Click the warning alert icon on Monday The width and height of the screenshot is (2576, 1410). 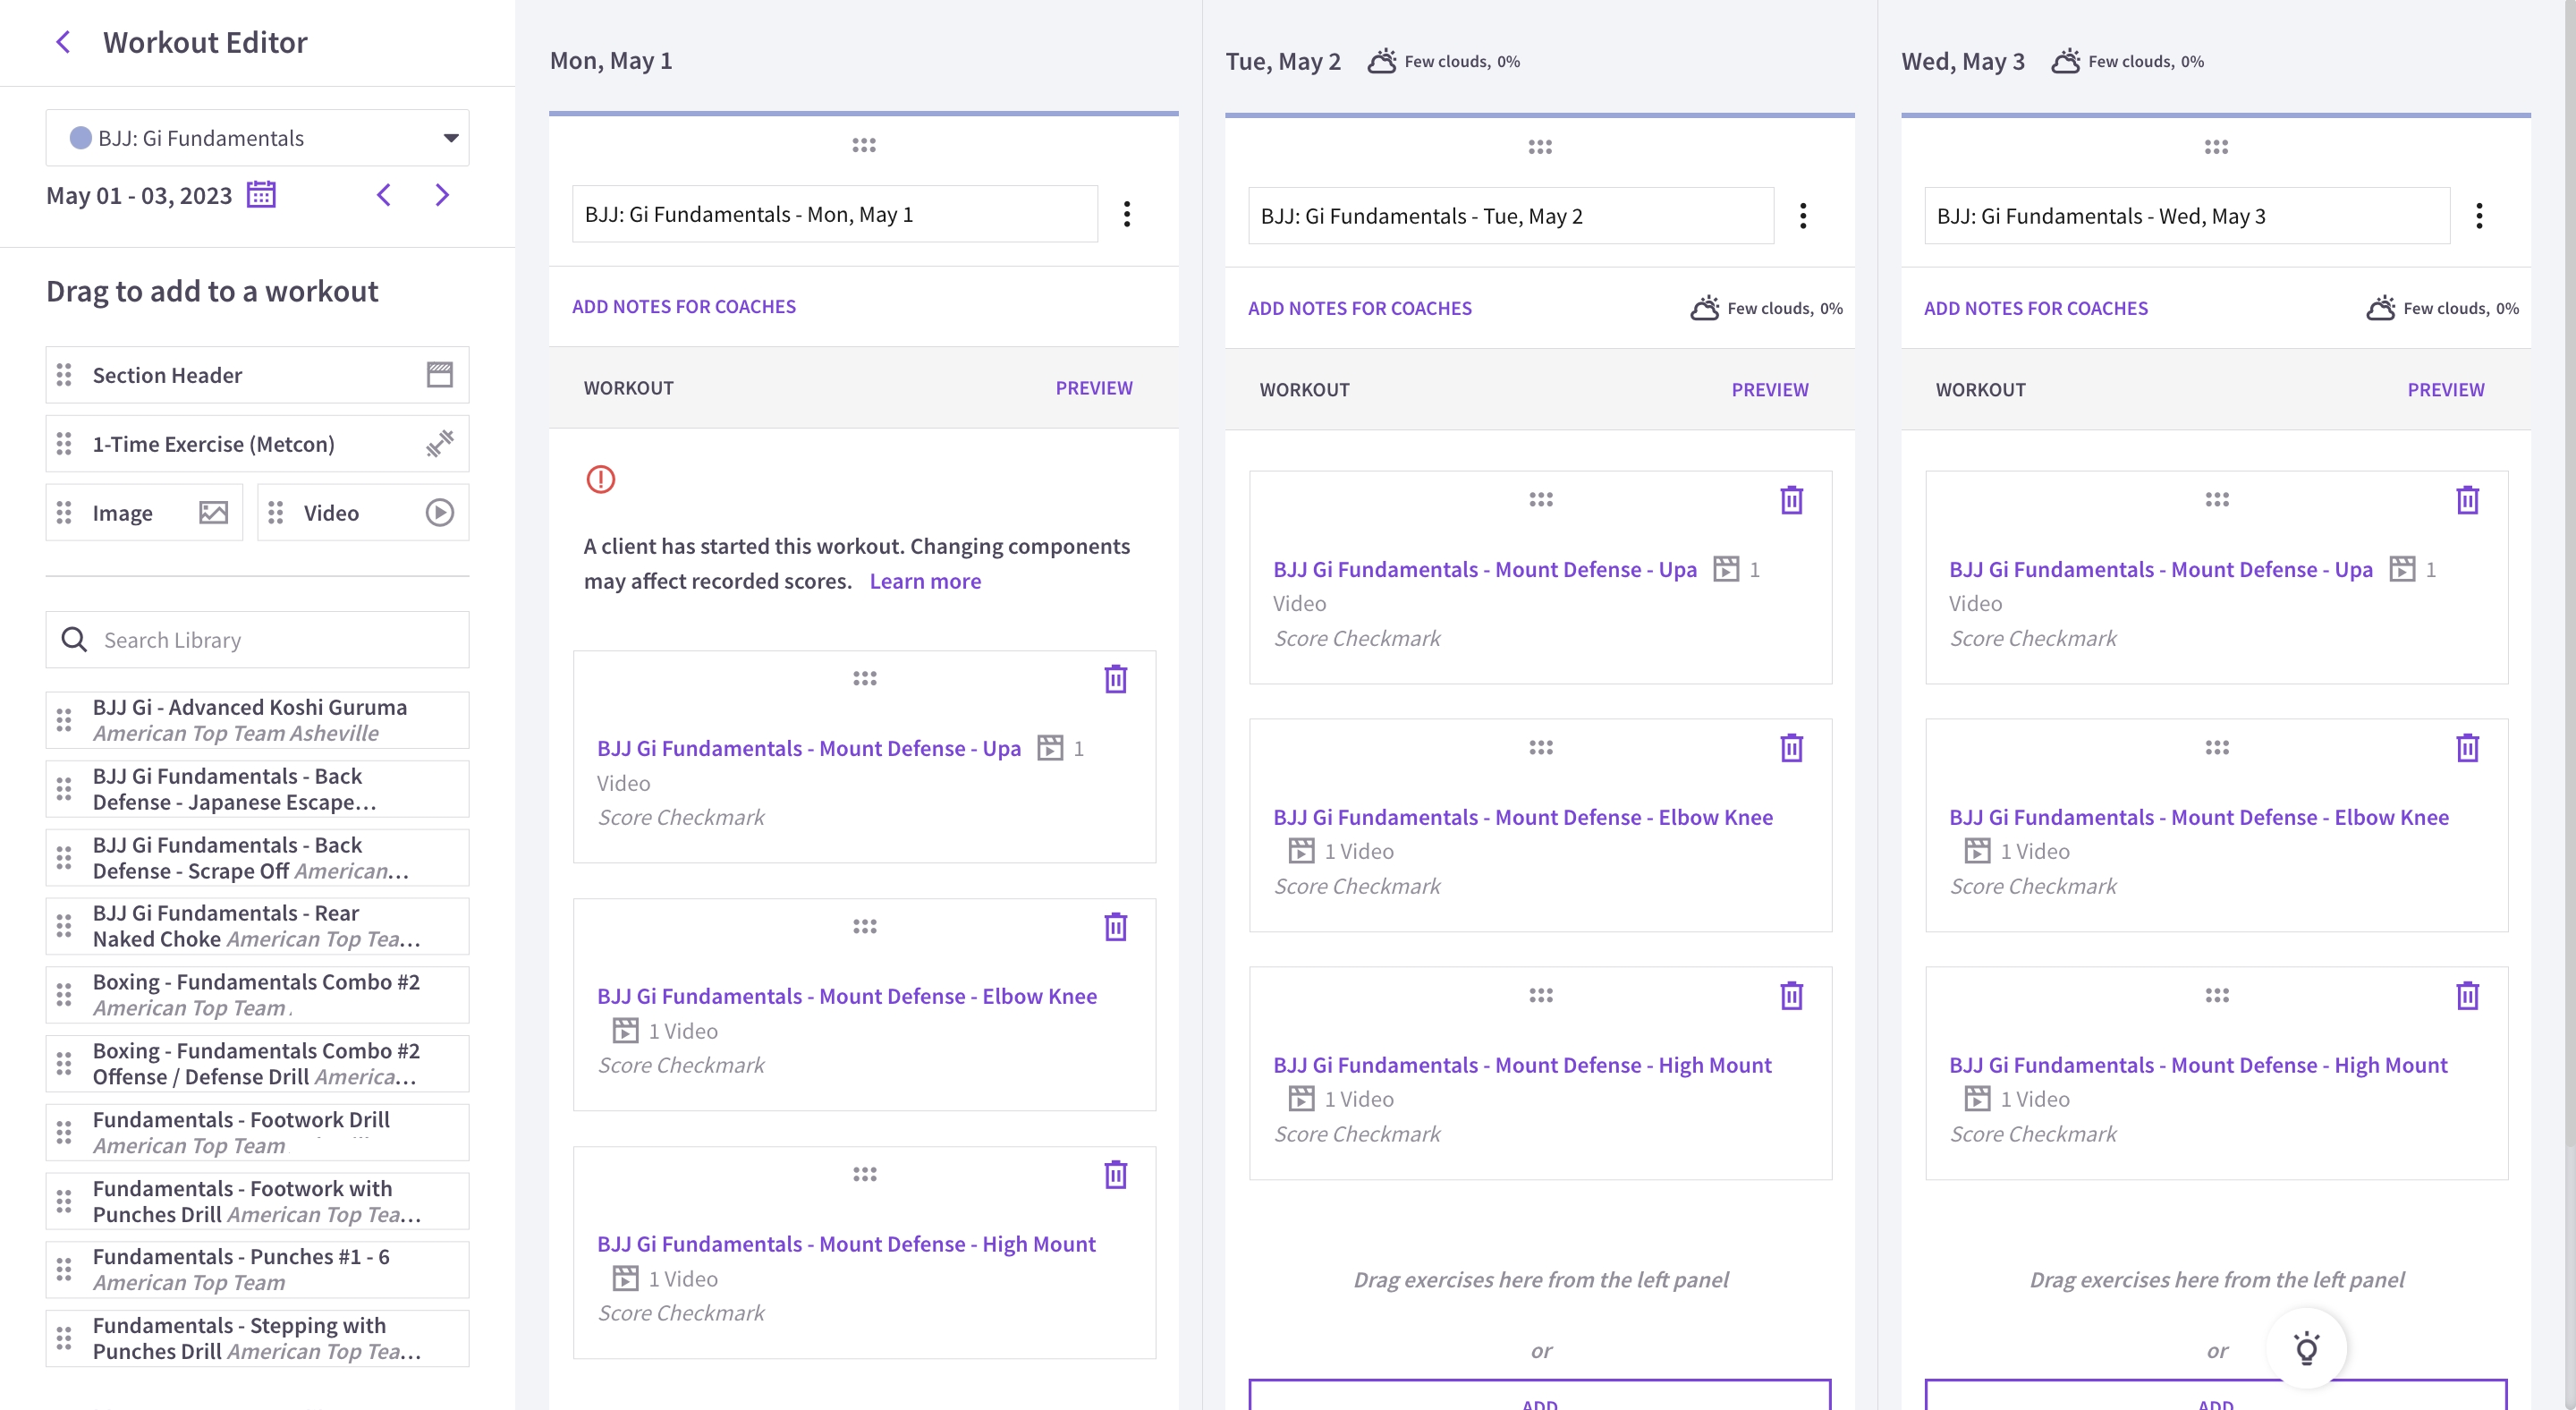[x=600, y=479]
